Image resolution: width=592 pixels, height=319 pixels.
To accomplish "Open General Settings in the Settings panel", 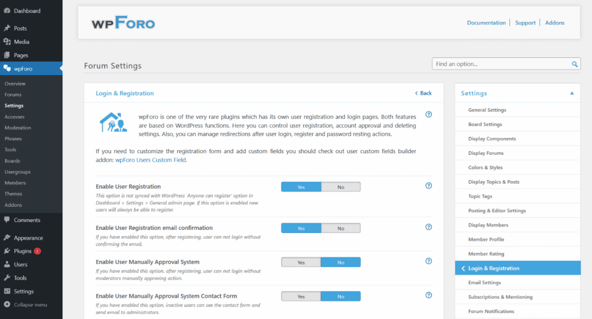I will click(487, 110).
